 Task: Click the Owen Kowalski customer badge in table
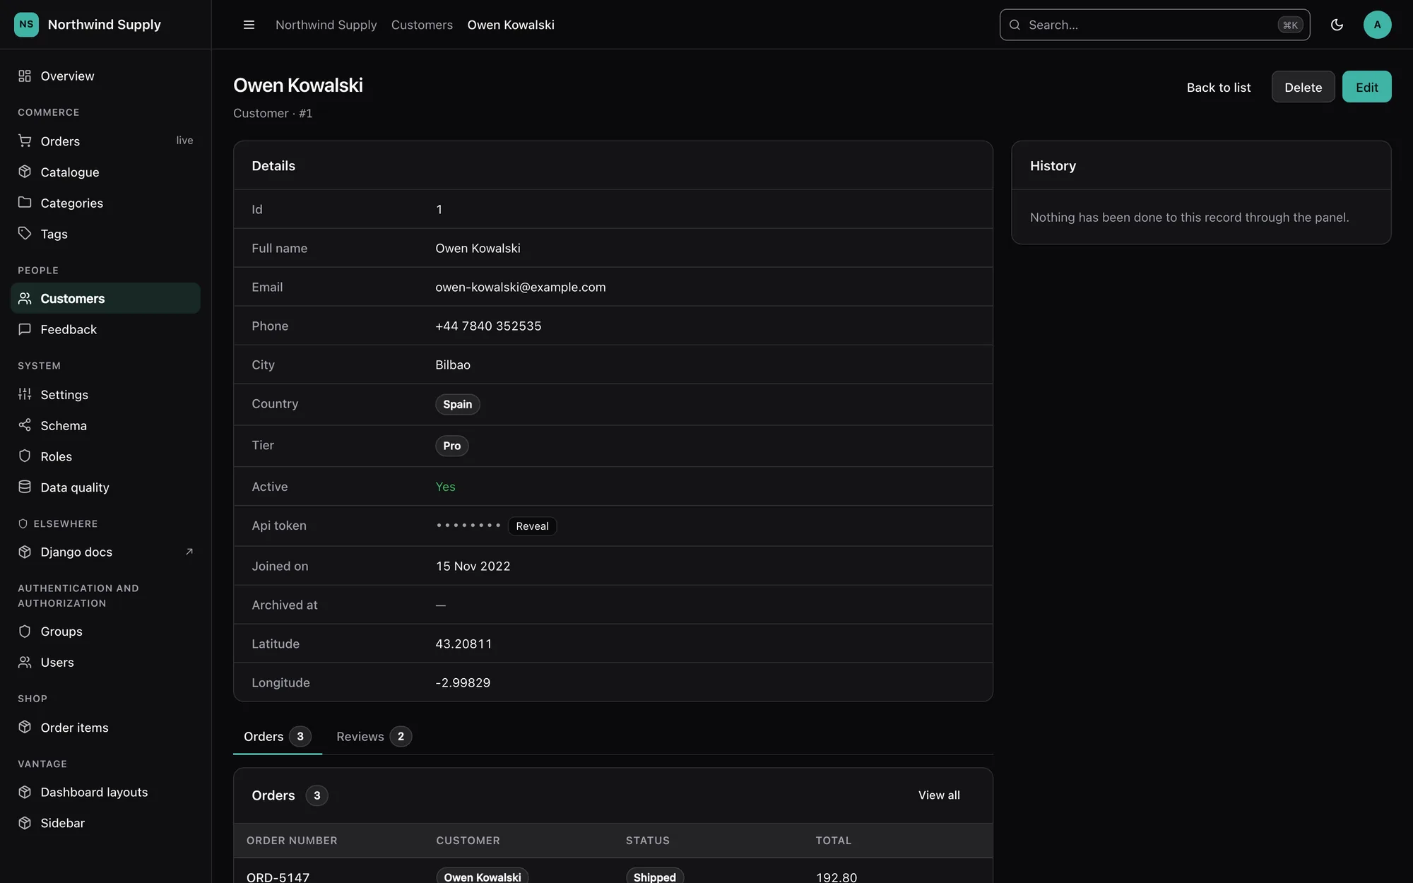coord(483,877)
